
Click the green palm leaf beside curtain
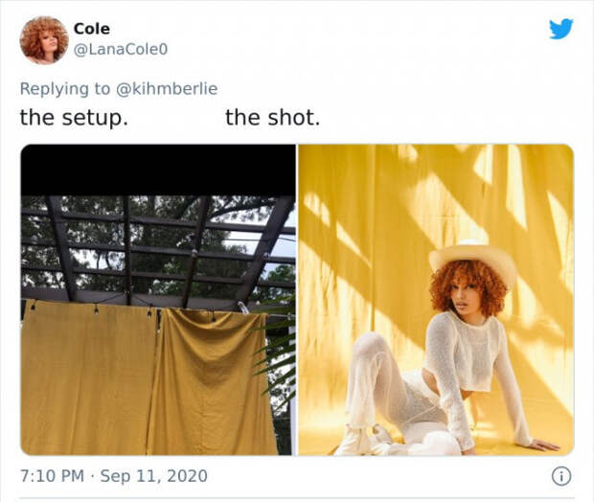279,360
